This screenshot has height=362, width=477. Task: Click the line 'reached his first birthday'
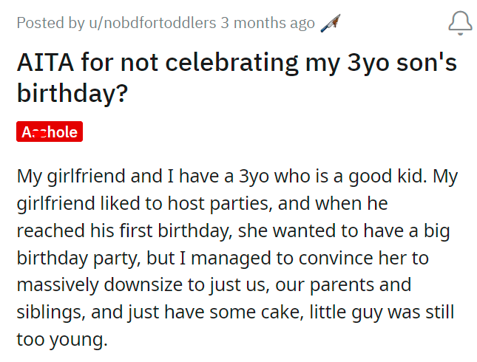[x=234, y=231]
